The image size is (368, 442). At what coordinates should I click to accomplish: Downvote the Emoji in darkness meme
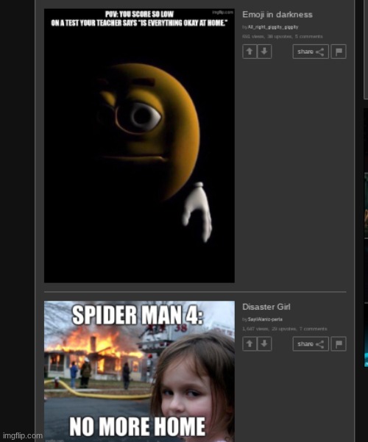264,51
